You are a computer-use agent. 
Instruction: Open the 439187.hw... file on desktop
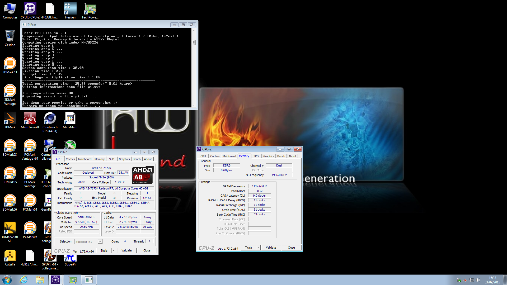[30, 258]
